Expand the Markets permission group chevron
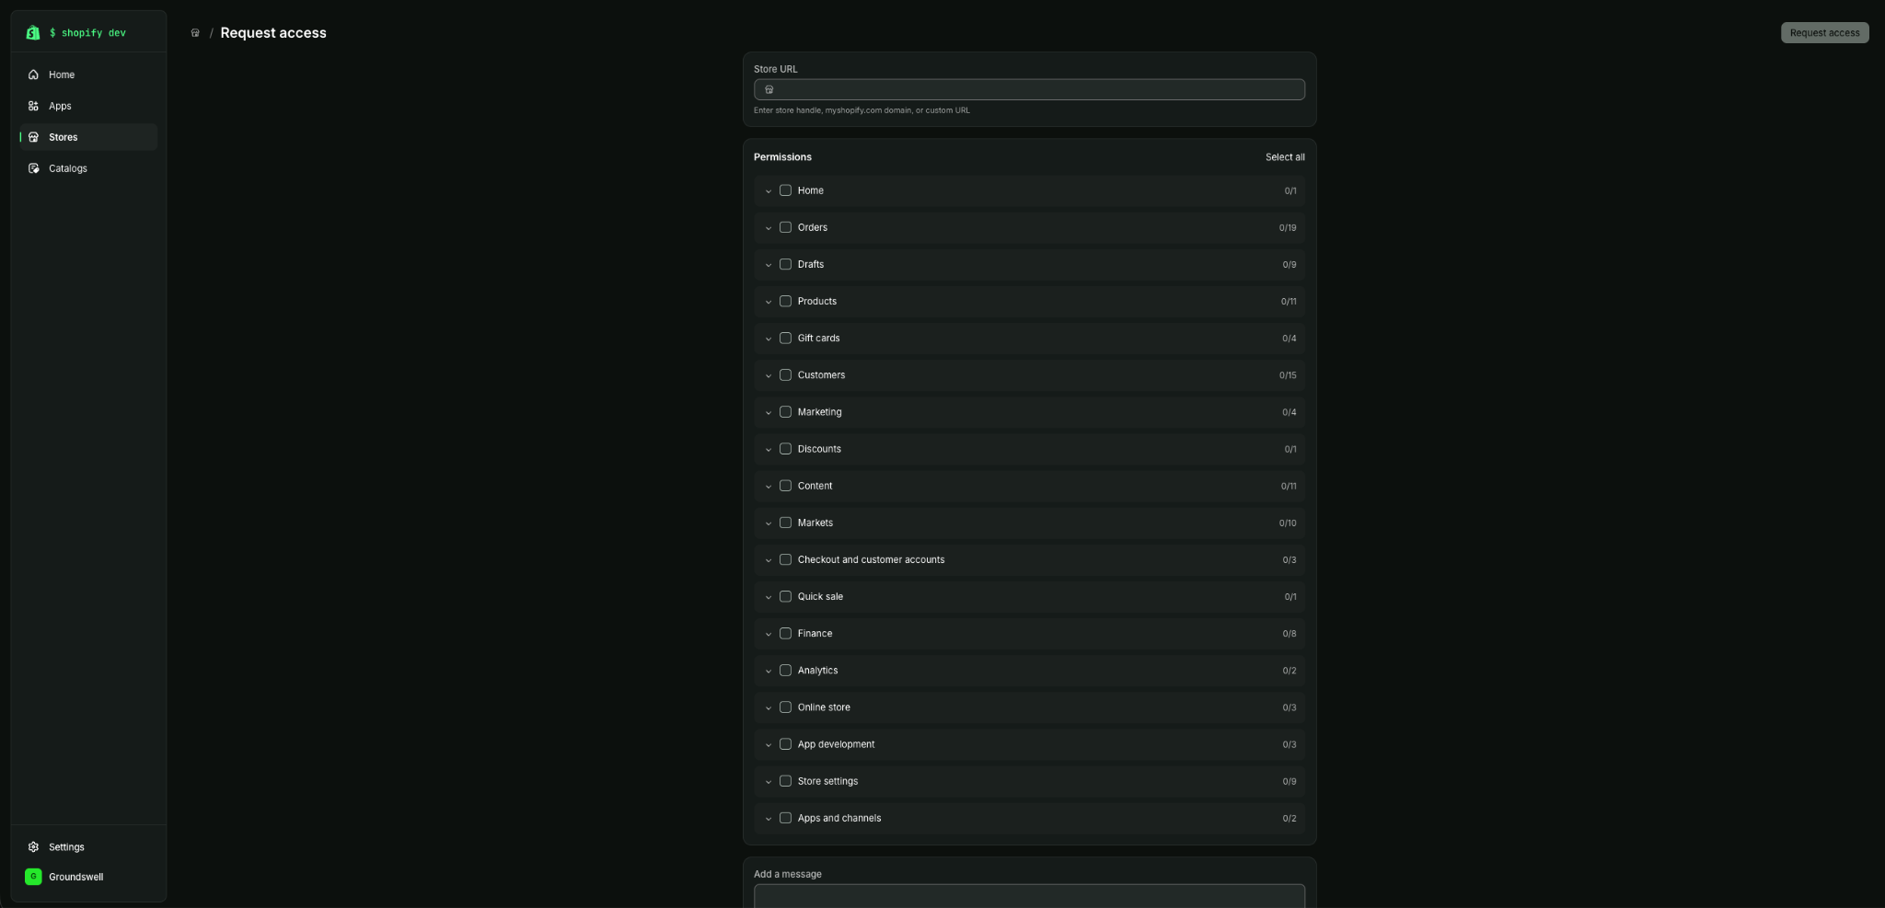The height and width of the screenshot is (908, 1885). (x=768, y=523)
